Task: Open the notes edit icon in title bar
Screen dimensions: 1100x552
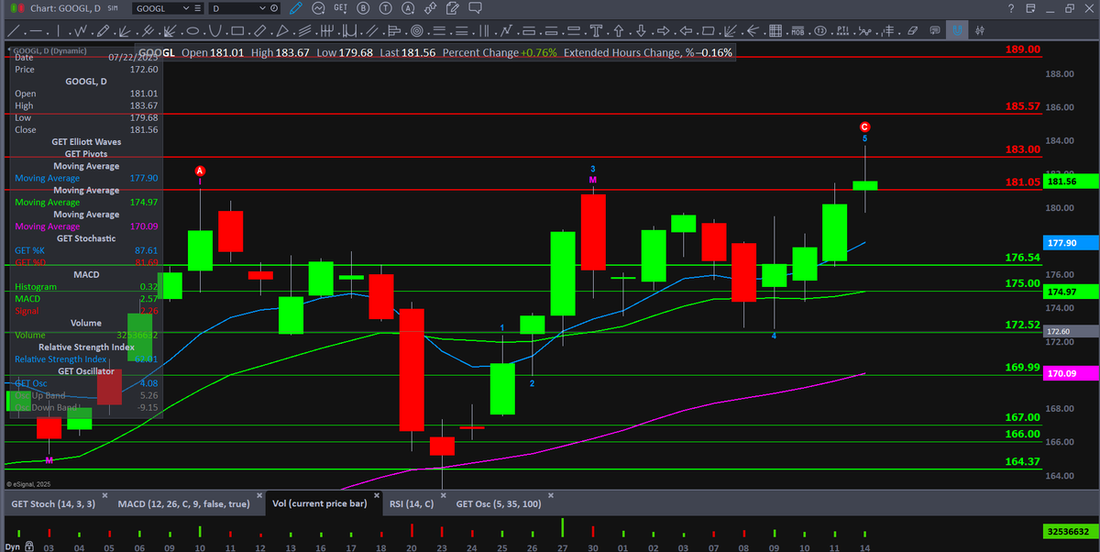Action: click(453, 8)
